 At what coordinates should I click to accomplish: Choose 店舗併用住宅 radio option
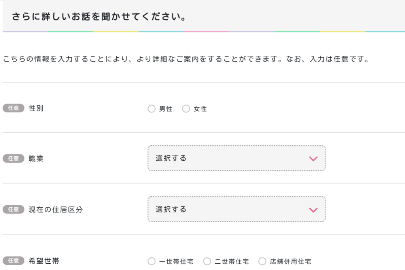pyautogui.click(x=262, y=261)
